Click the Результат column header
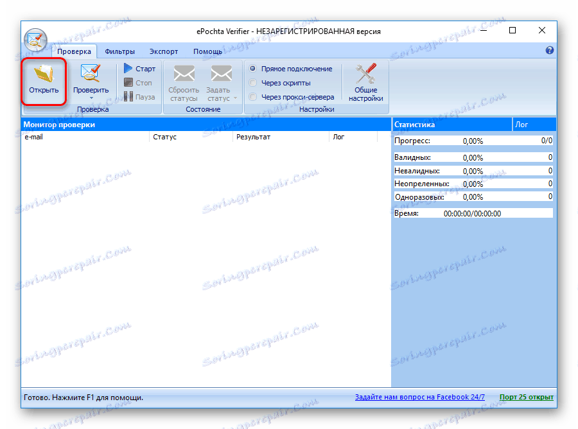Screen dimensions: 578x429 [x=281, y=137]
